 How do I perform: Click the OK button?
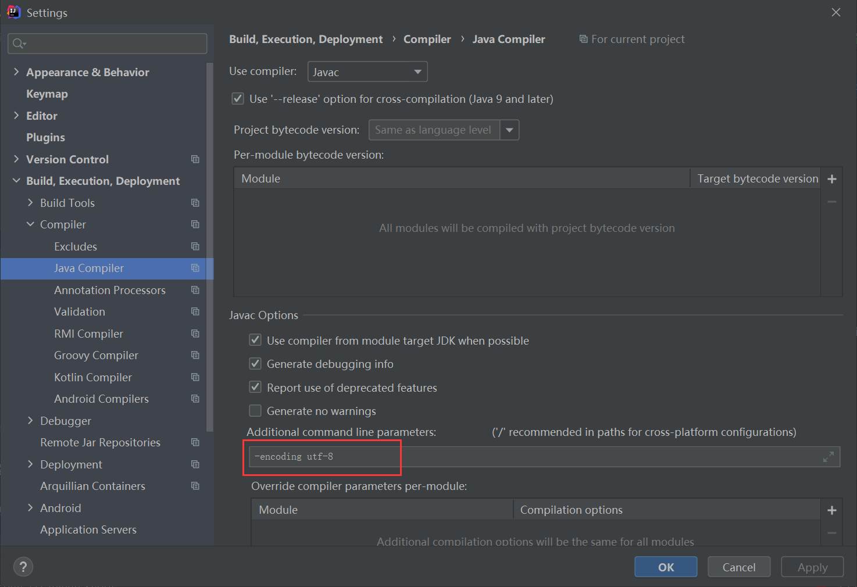pyautogui.click(x=666, y=567)
